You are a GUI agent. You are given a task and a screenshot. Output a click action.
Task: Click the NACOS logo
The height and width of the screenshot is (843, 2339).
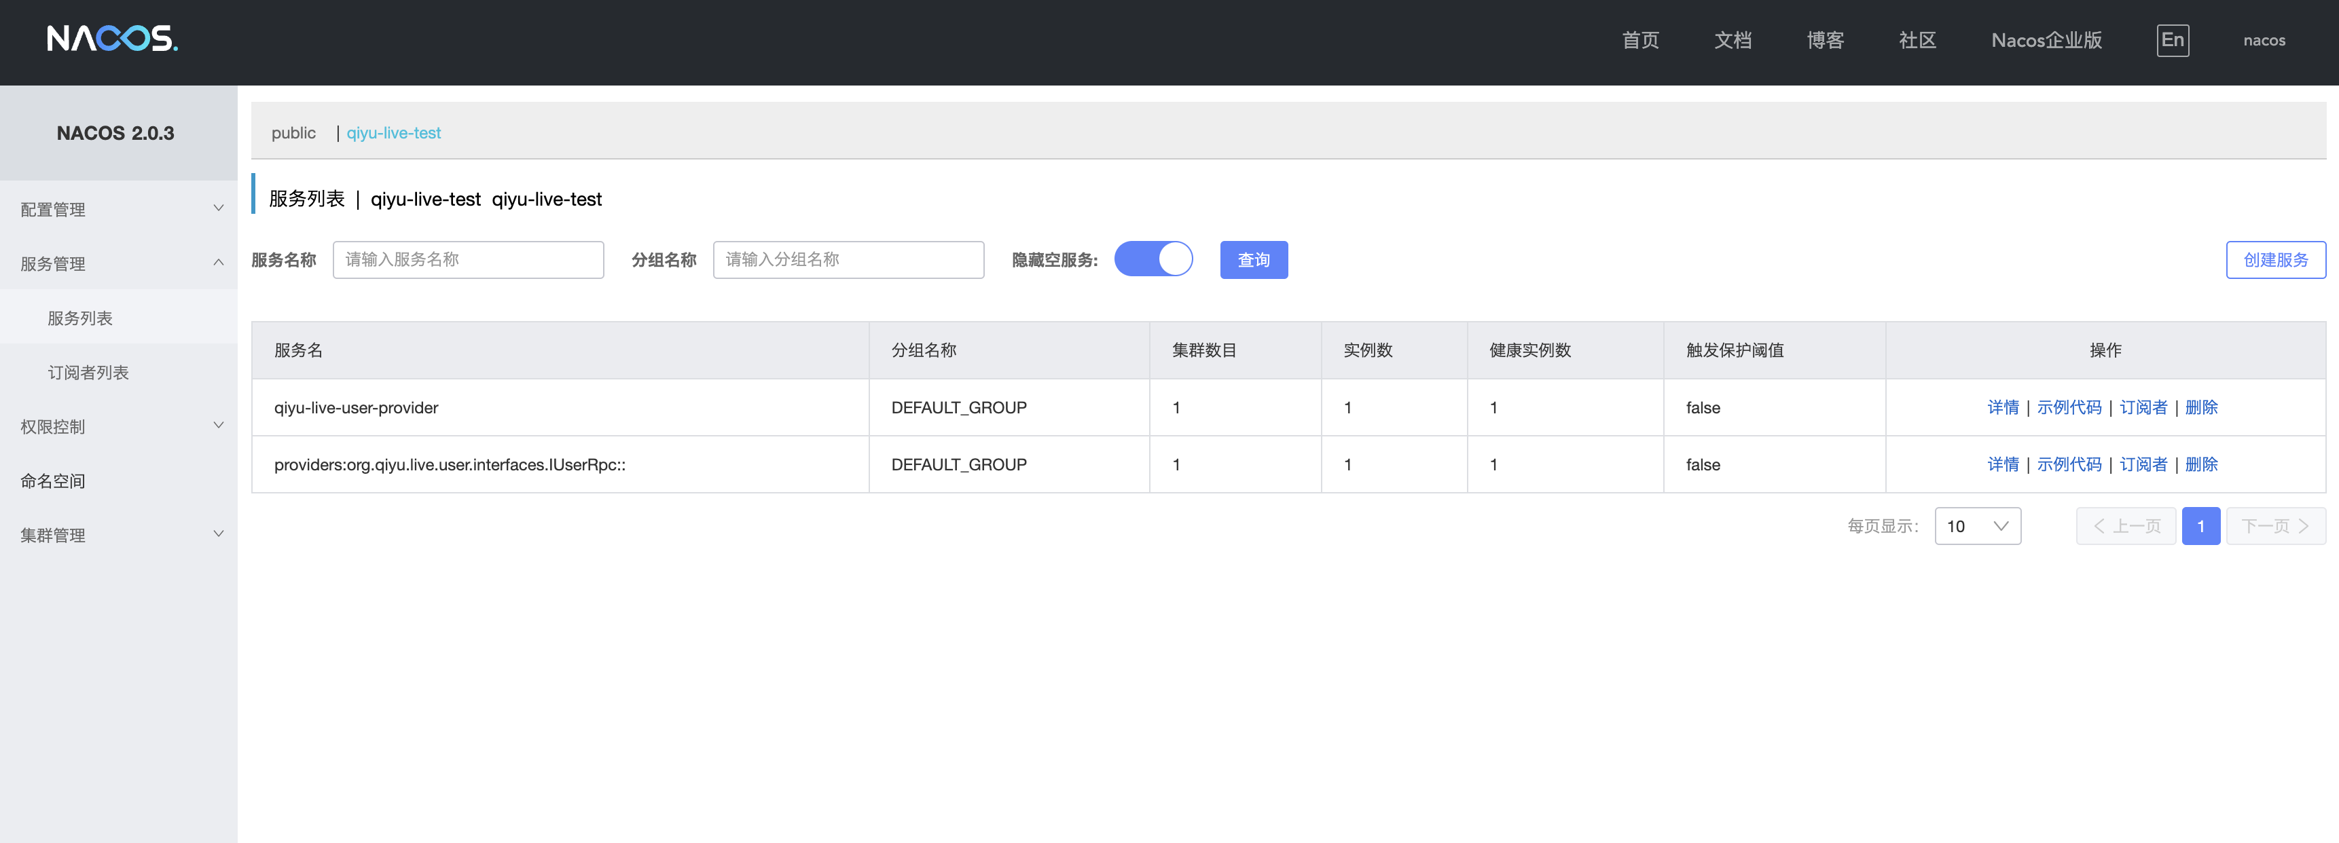coord(113,39)
